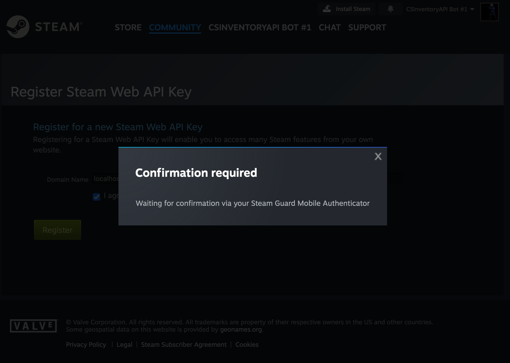Click the Install Steam button

(346, 9)
